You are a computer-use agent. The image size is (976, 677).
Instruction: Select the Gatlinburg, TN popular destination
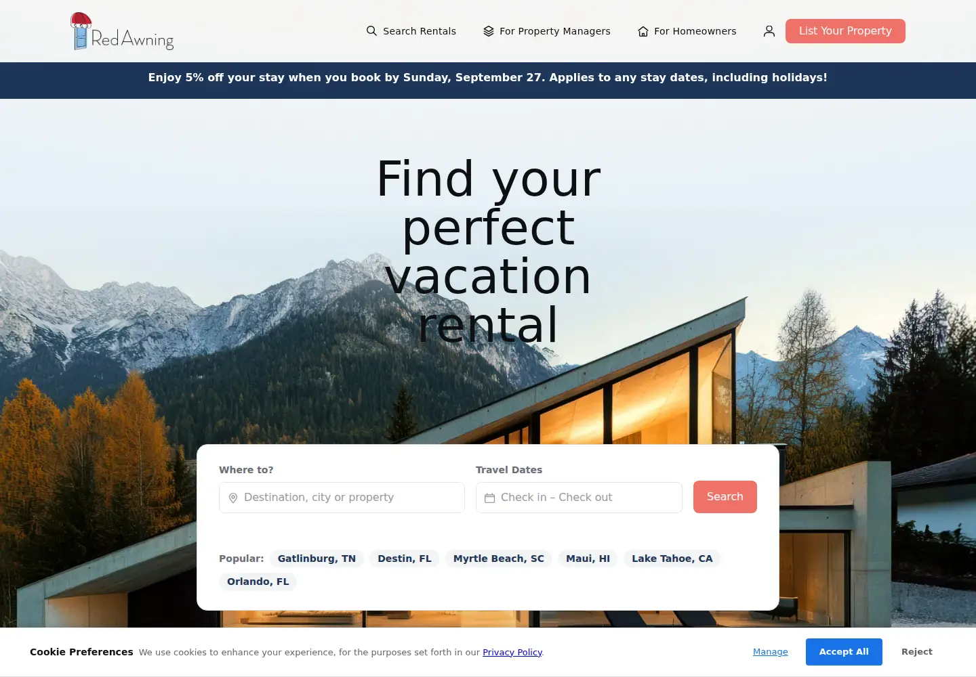pos(317,559)
